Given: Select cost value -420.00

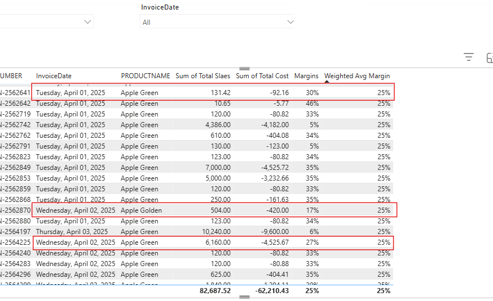Looking at the screenshot, I should pos(278,210).
